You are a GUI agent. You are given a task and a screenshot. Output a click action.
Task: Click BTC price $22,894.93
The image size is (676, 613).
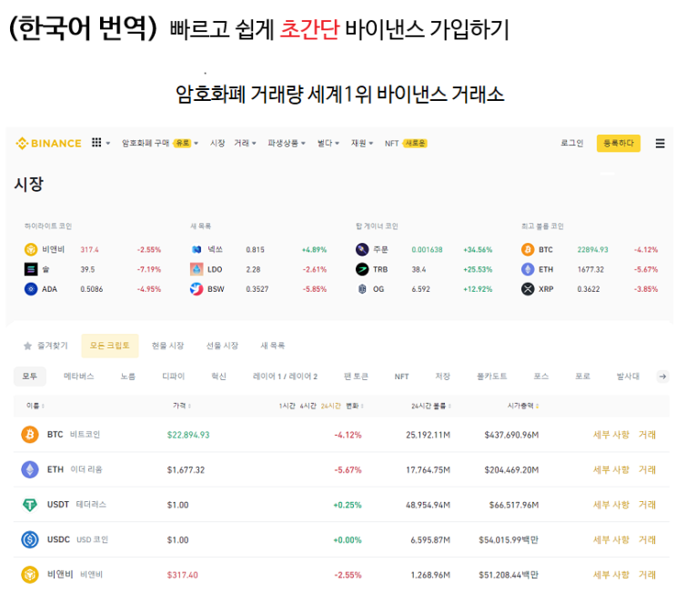tap(188, 435)
